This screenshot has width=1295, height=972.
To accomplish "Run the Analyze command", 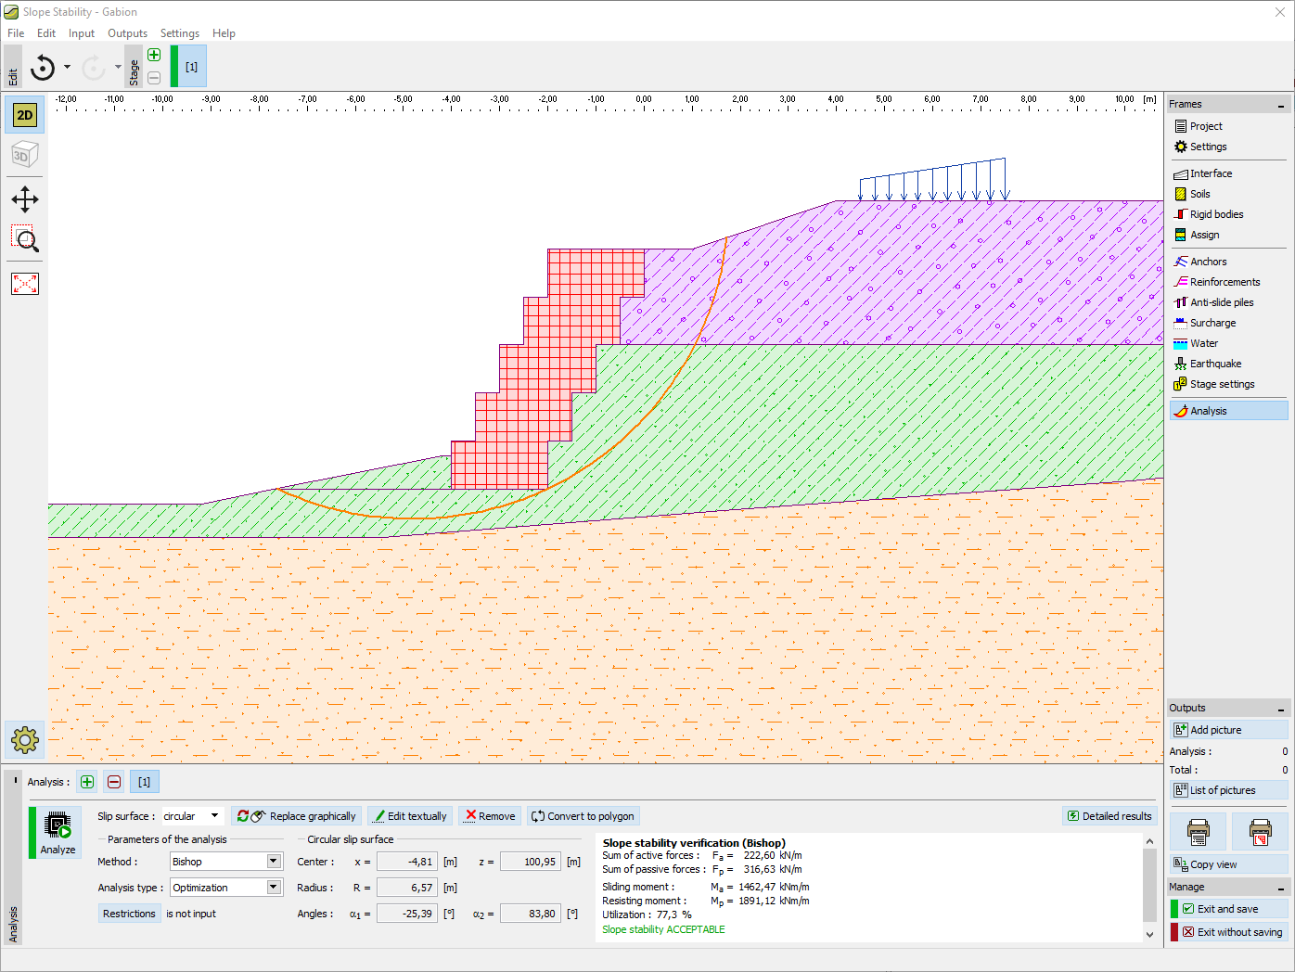I will 55,832.
